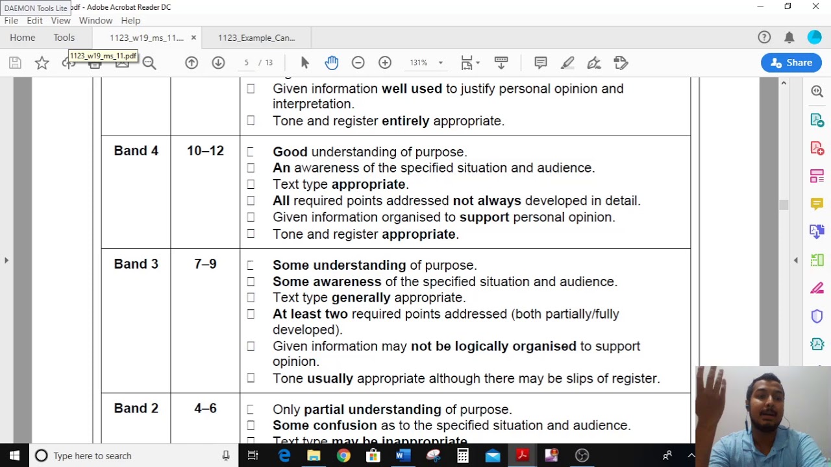Open Compress PDF in the right pane
This screenshot has height=467, width=831.
point(817,344)
